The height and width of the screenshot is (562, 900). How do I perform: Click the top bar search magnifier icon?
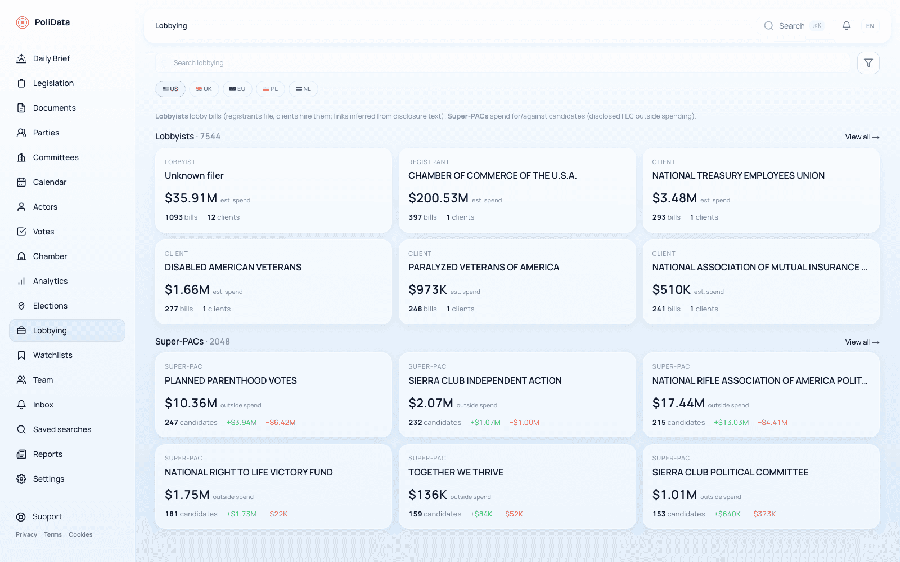tap(769, 26)
